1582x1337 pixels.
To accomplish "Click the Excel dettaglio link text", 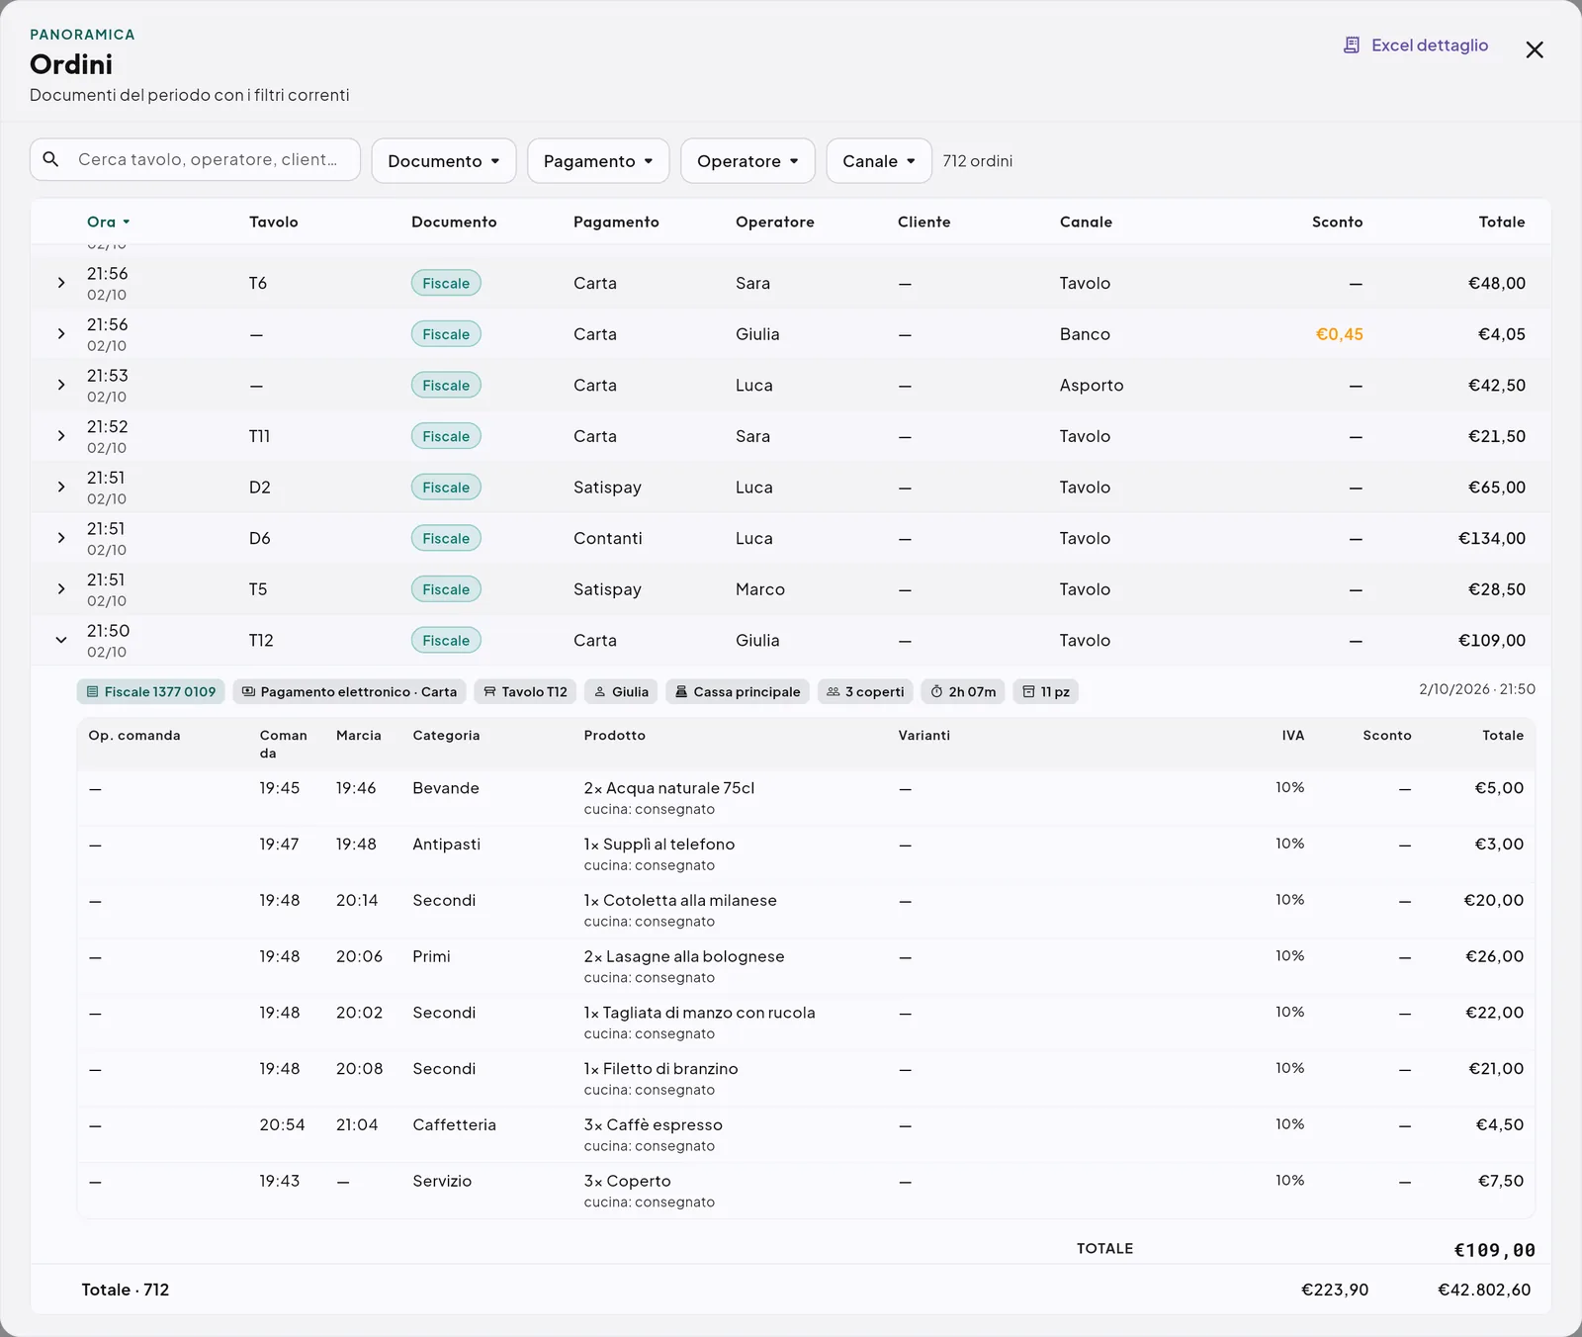I will [1430, 45].
